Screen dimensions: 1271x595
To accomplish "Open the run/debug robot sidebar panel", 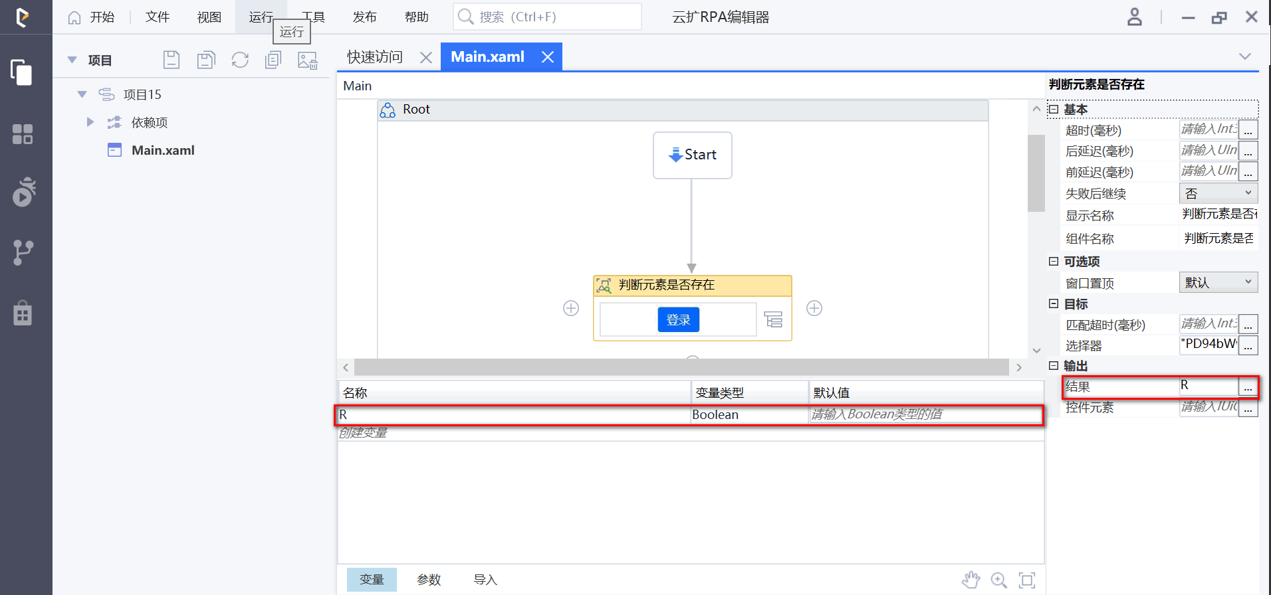I will tap(24, 192).
